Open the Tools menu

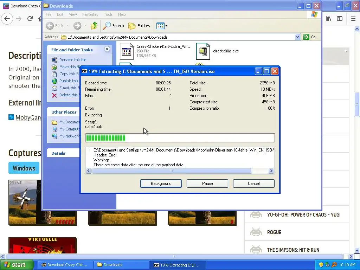[x=108, y=14]
